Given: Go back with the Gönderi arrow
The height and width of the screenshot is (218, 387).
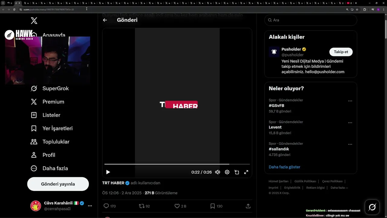Looking at the screenshot, I should coord(105,20).
